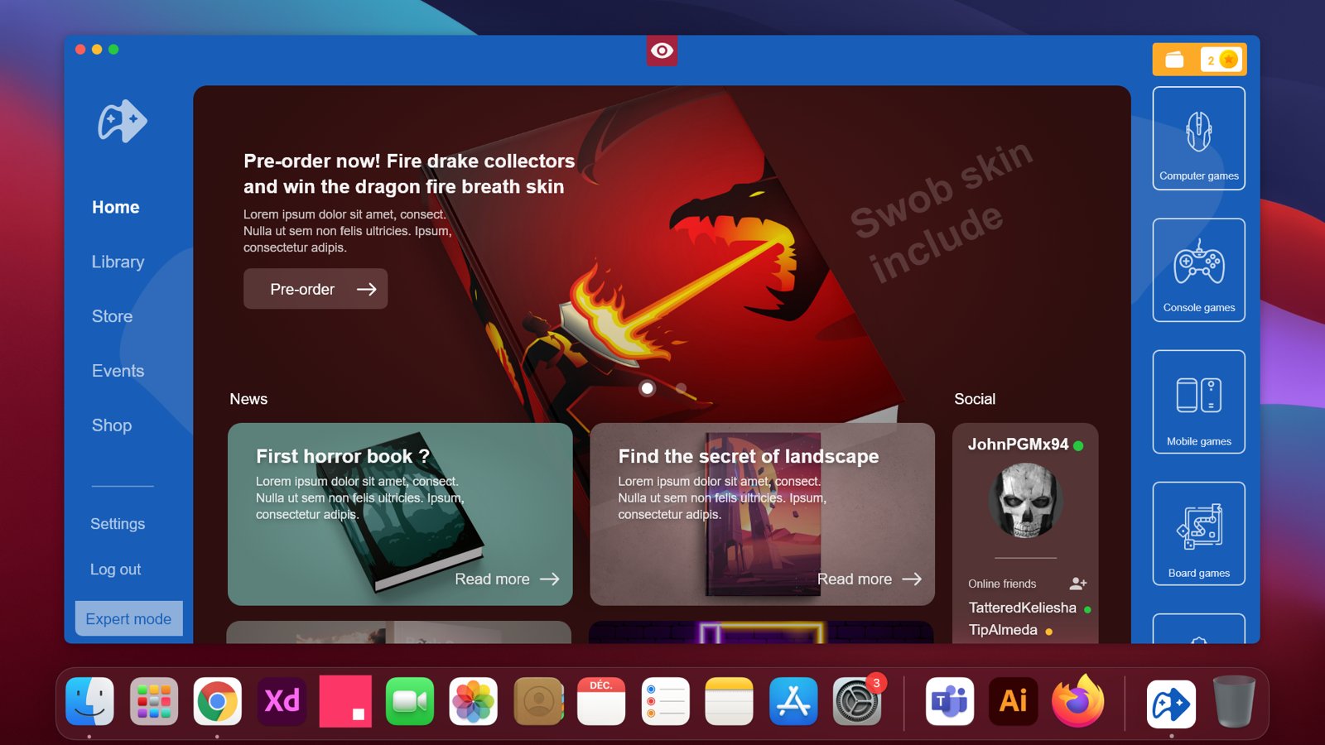Open Notes from the dock
The width and height of the screenshot is (1325, 745).
[729, 701]
